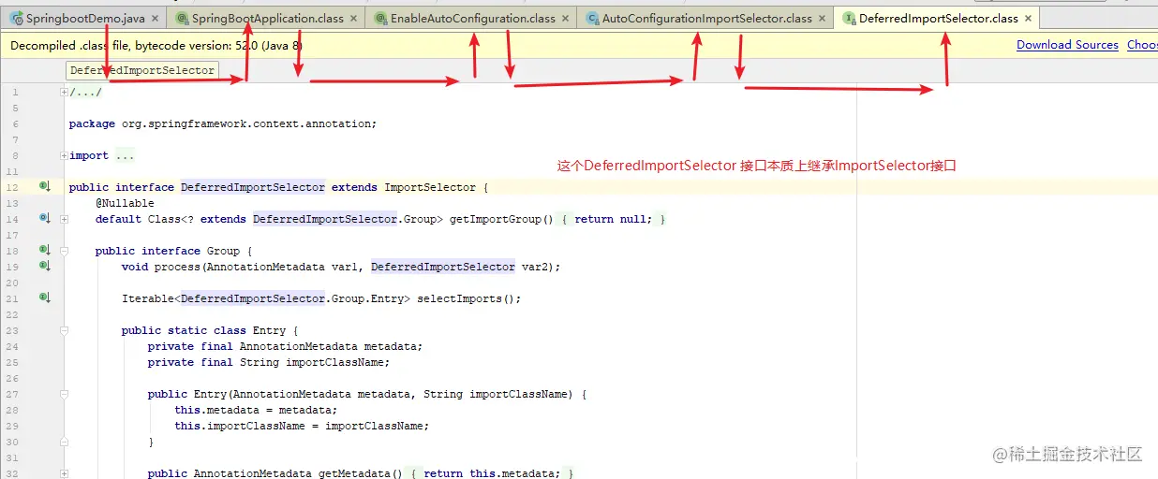Expand the folded getMetadata method on line 32
Image resolution: width=1158 pixels, height=479 pixels.
64,473
